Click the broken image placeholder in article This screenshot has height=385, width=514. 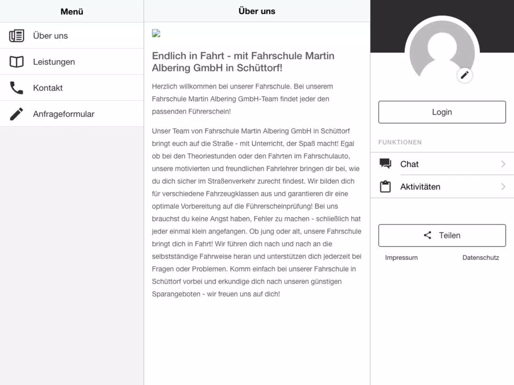(x=156, y=33)
